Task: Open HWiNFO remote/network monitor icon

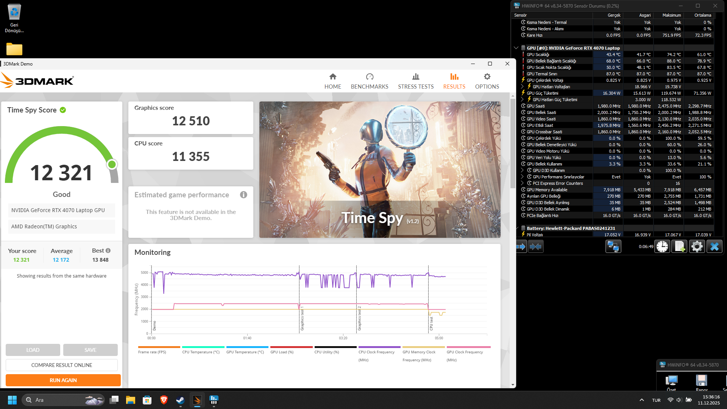Action: click(613, 247)
